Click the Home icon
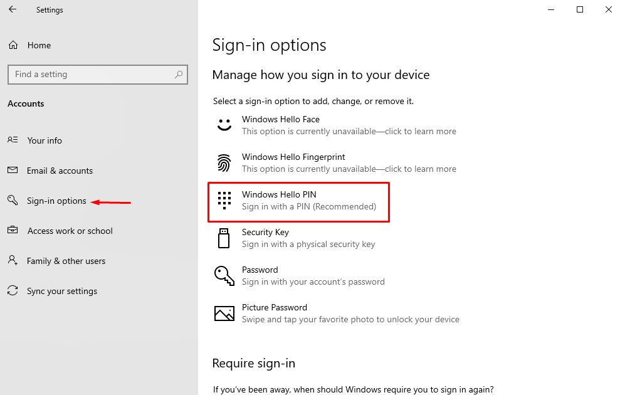The image size is (620, 395). coord(13,45)
